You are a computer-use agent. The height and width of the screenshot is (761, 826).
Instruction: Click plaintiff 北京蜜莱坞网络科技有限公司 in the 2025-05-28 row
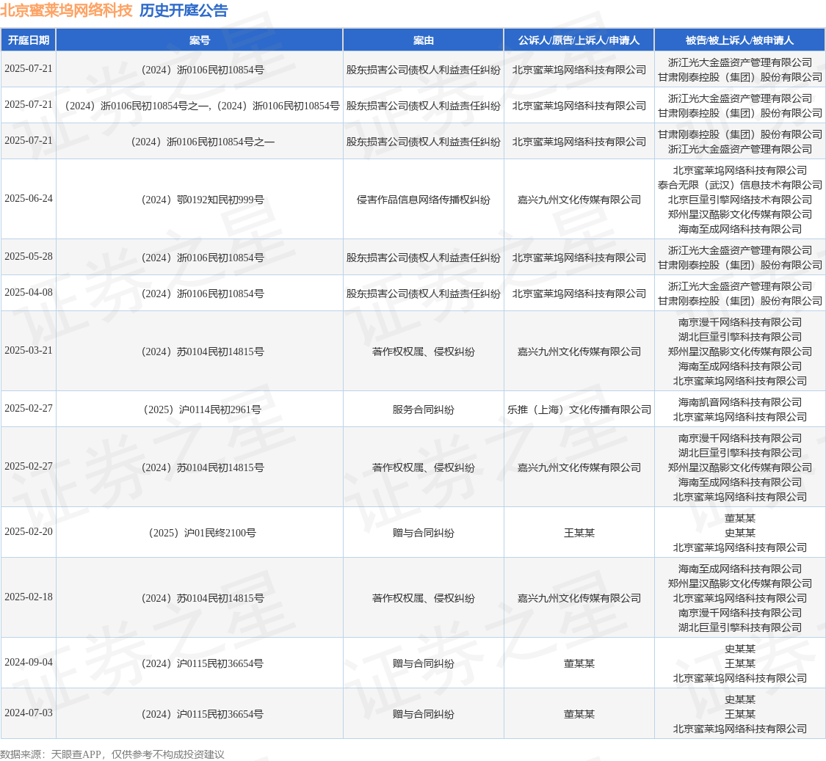click(x=579, y=258)
